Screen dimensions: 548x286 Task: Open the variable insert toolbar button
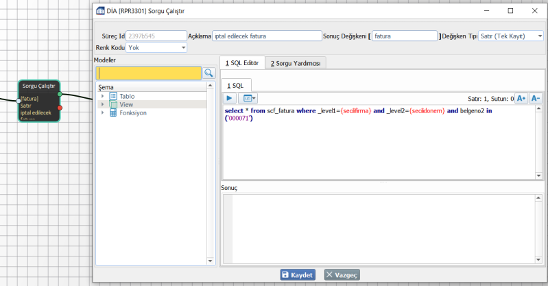pos(248,99)
